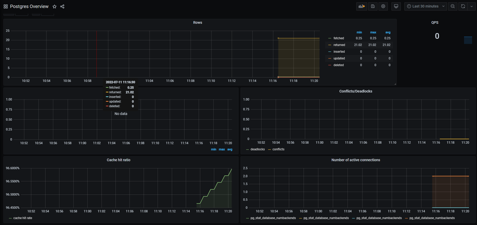Click the returned series yellow color swatch
477x225 pixels.
(329, 45)
